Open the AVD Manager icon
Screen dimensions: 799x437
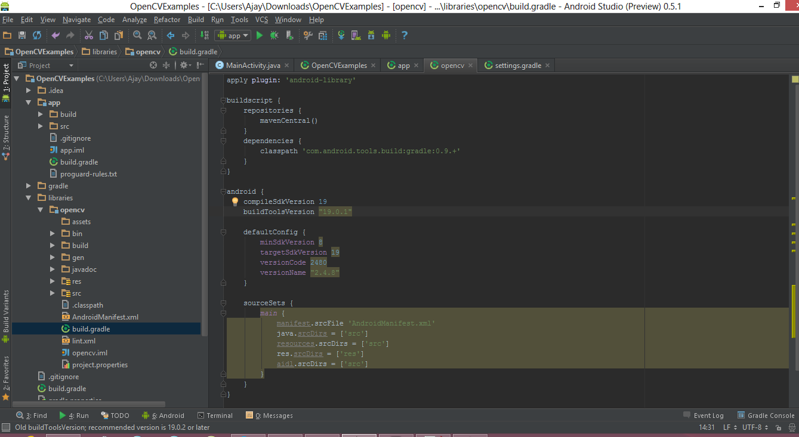tap(356, 36)
